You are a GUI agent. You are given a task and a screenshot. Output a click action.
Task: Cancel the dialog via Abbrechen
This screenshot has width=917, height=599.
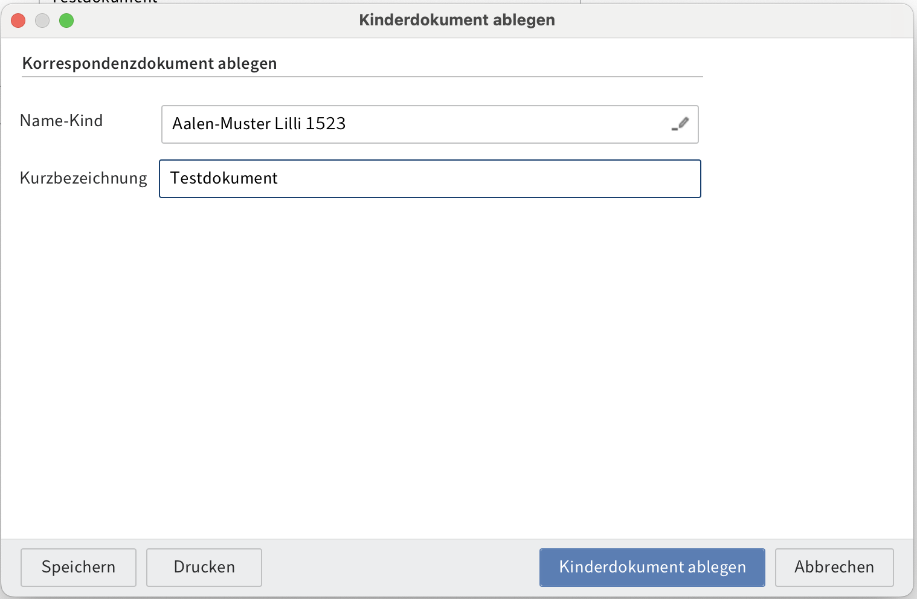pyautogui.click(x=834, y=567)
